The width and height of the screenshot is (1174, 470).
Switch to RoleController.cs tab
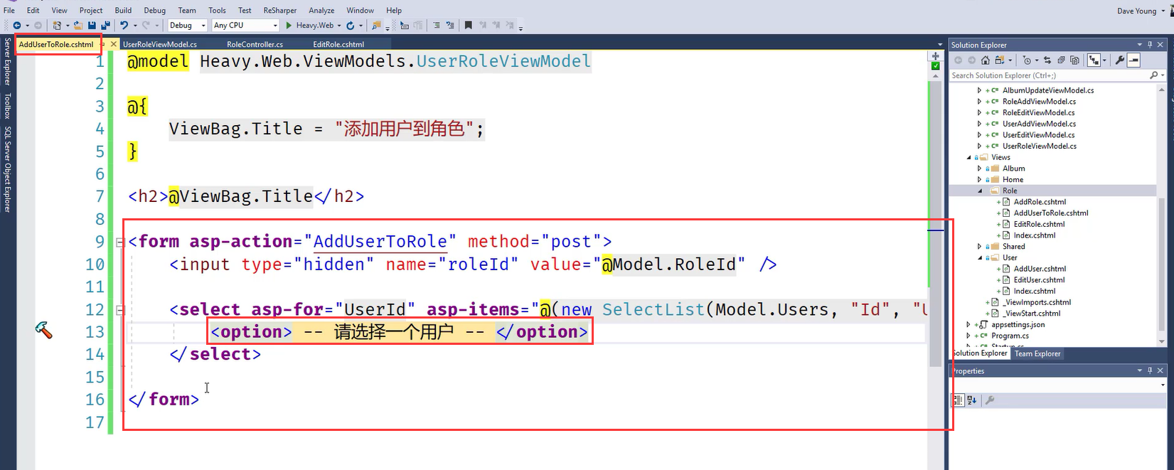255,44
